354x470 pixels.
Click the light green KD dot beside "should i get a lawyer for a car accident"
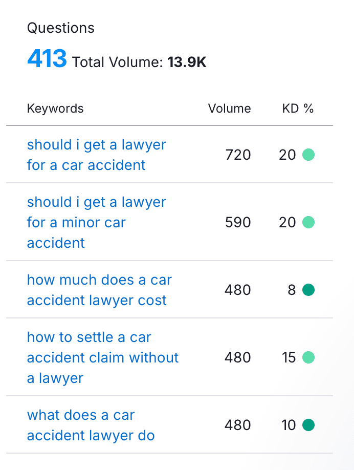(x=308, y=154)
